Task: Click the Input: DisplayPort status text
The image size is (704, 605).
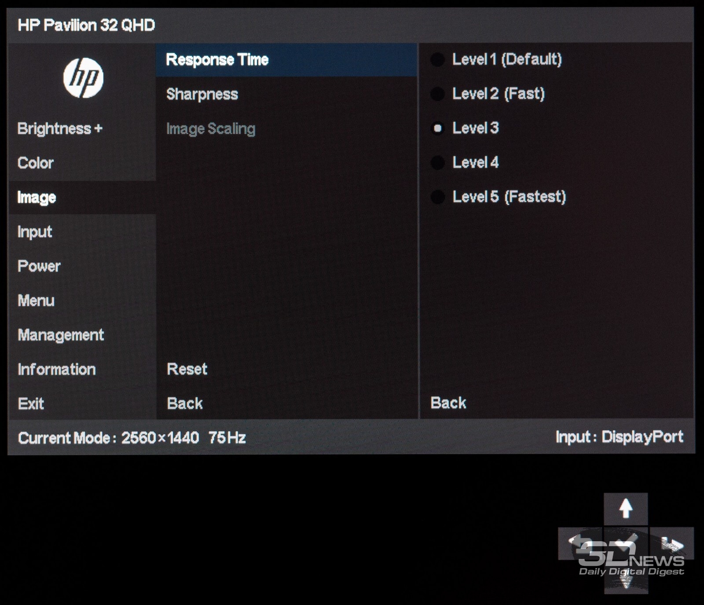Action: [x=620, y=437]
